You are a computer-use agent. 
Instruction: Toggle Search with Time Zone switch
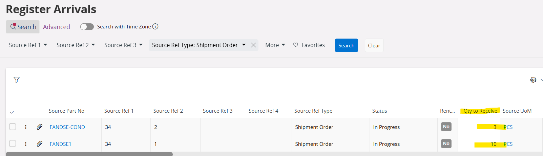pyautogui.click(x=87, y=27)
